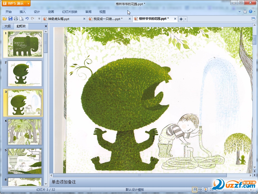
Task: Click horizontal scrollbar left arrow
Action: (x=51, y=175)
